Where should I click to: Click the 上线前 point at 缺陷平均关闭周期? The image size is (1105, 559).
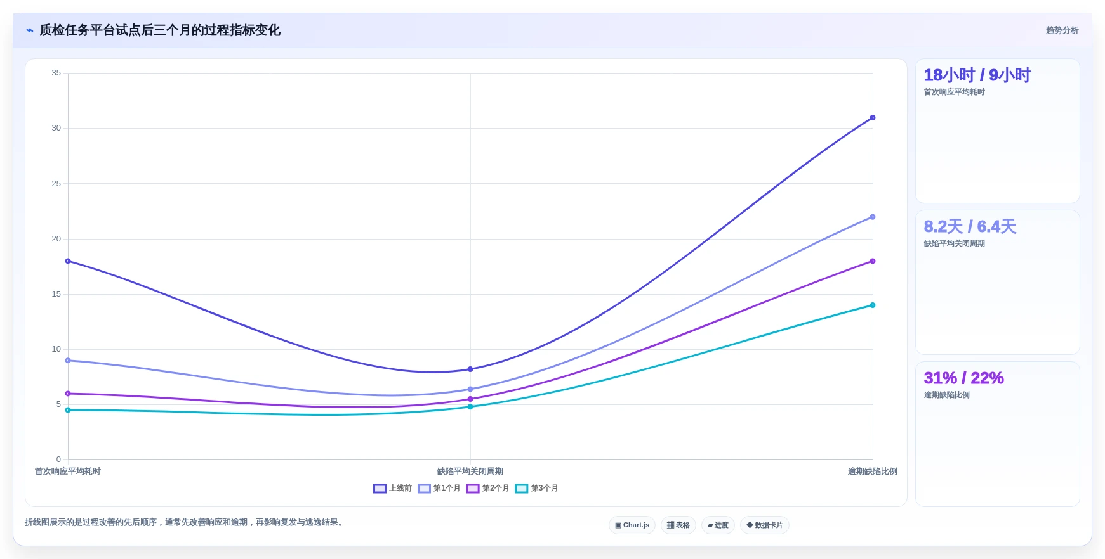[x=470, y=369]
